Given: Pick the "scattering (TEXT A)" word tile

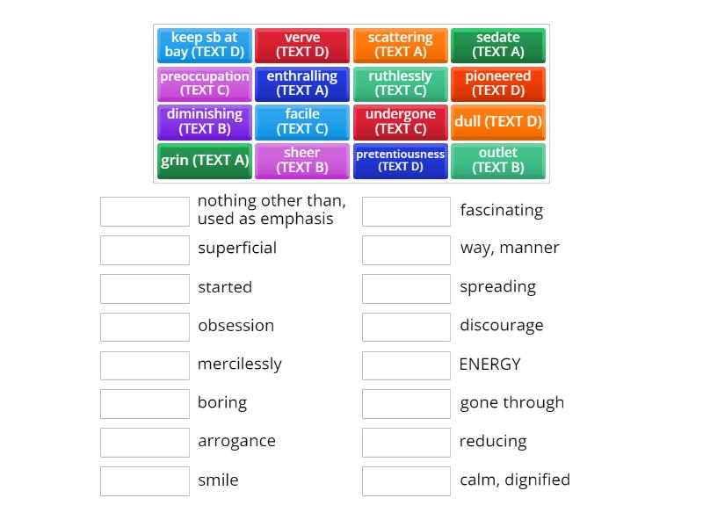Looking at the screenshot, I should click(x=400, y=45).
